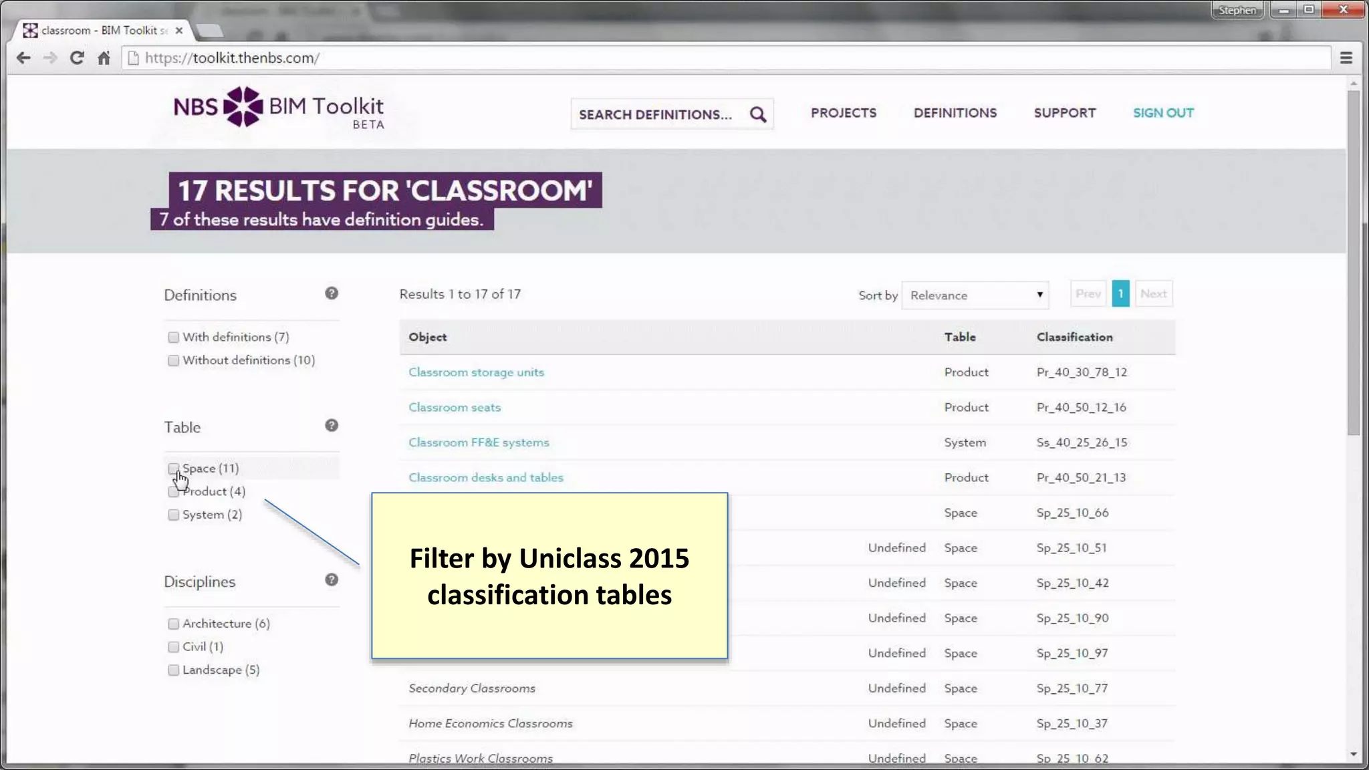Click the Next page button
Viewport: 1369px width, 770px height.
pos(1154,294)
